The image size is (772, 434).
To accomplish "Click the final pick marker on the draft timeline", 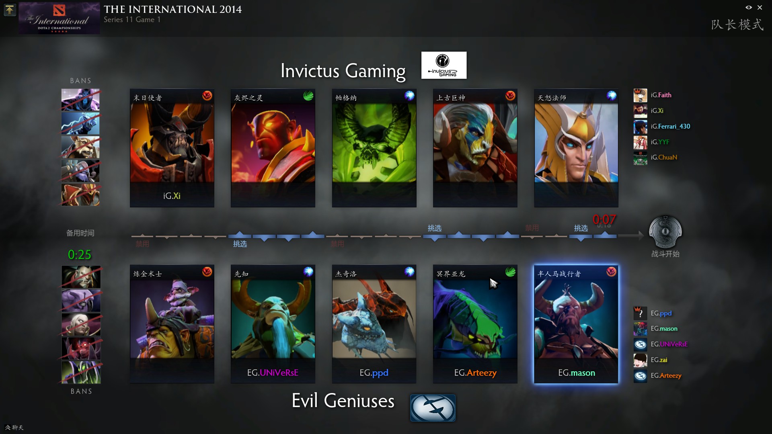I will click(x=605, y=234).
